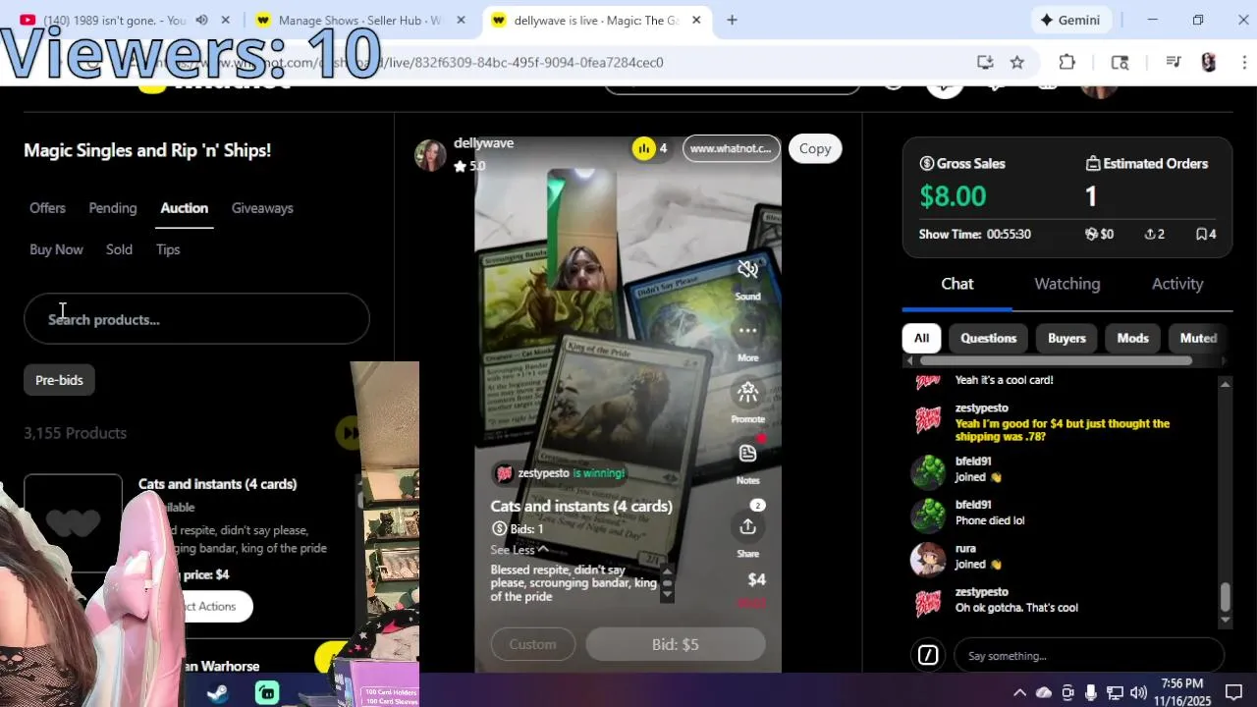Viewport: 1257px width, 707px height.
Task: Open the Tips tab
Action: [168, 249]
